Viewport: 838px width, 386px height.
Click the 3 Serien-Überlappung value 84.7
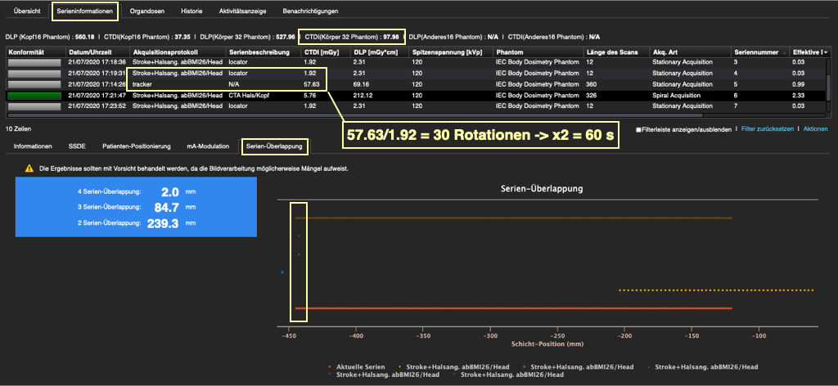pos(167,207)
